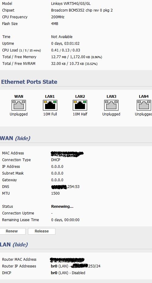Click the LAN4 port icon

coord(144,105)
